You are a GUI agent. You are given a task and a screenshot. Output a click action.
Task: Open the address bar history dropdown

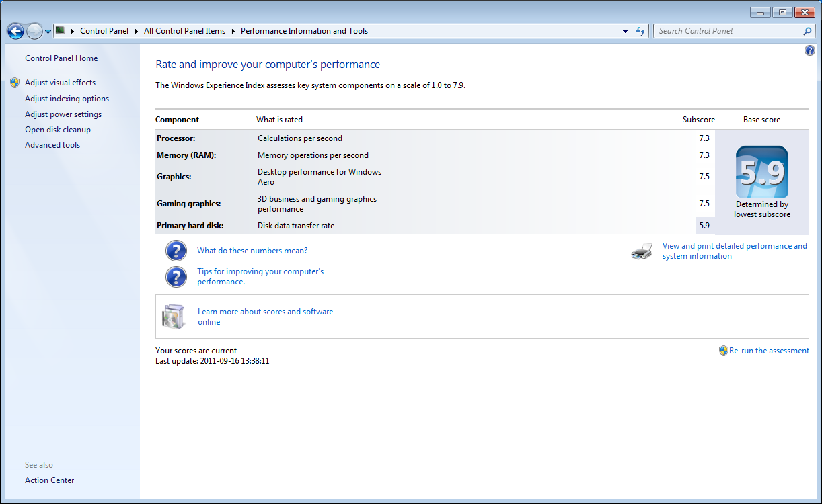pyautogui.click(x=625, y=31)
